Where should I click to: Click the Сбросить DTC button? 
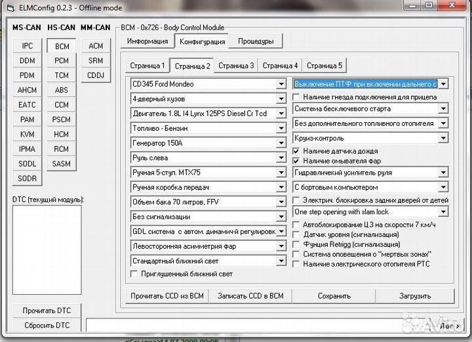[47, 325]
